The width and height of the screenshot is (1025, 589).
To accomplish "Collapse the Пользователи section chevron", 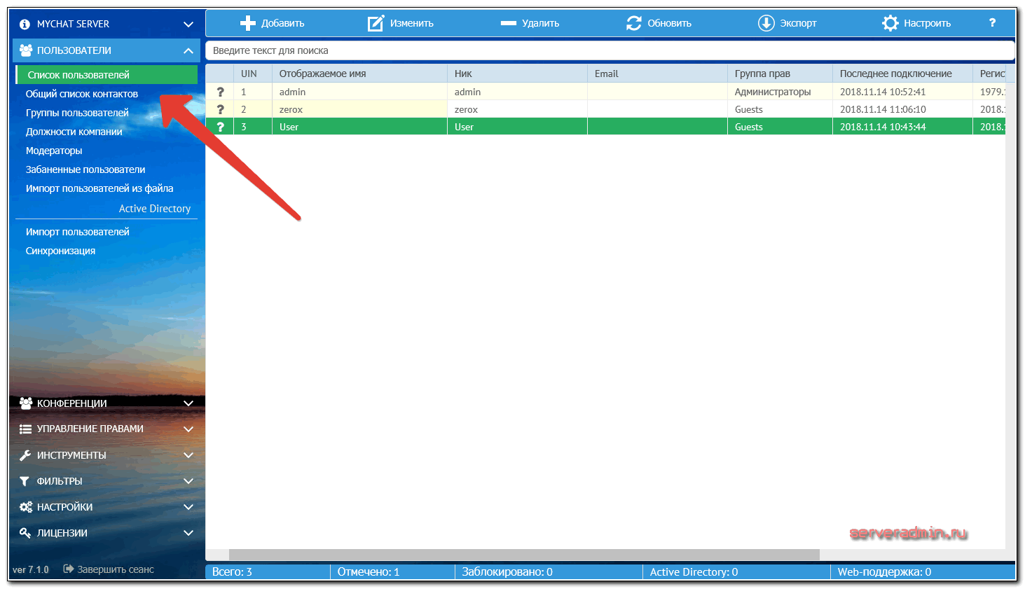I will [188, 50].
